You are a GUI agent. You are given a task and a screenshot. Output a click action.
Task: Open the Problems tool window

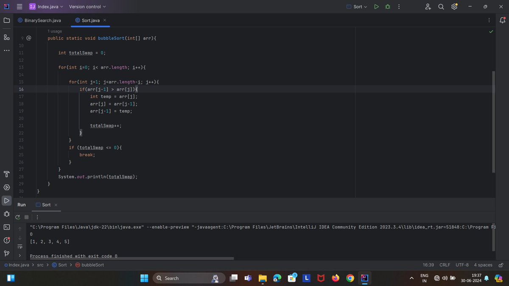6,240
